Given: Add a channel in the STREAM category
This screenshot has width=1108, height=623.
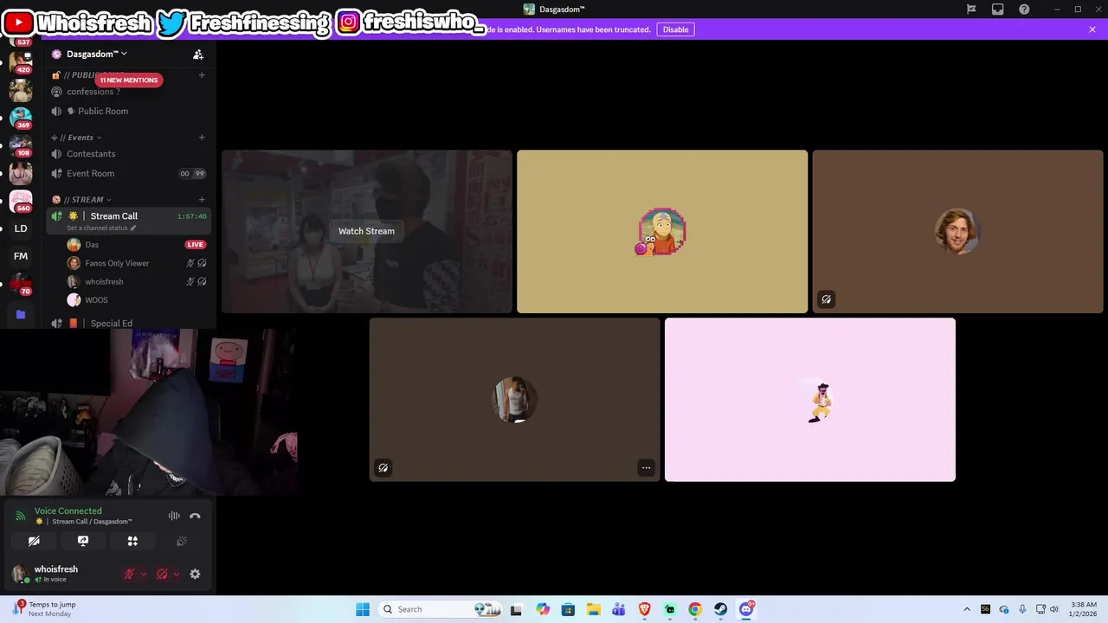Looking at the screenshot, I should (x=202, y=200).
